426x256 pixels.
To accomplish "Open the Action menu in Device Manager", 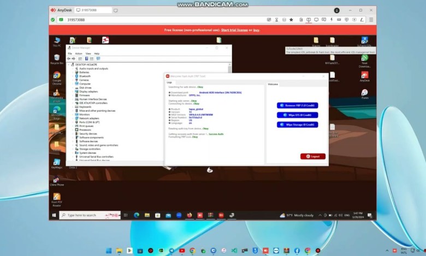I will (79, 53).
